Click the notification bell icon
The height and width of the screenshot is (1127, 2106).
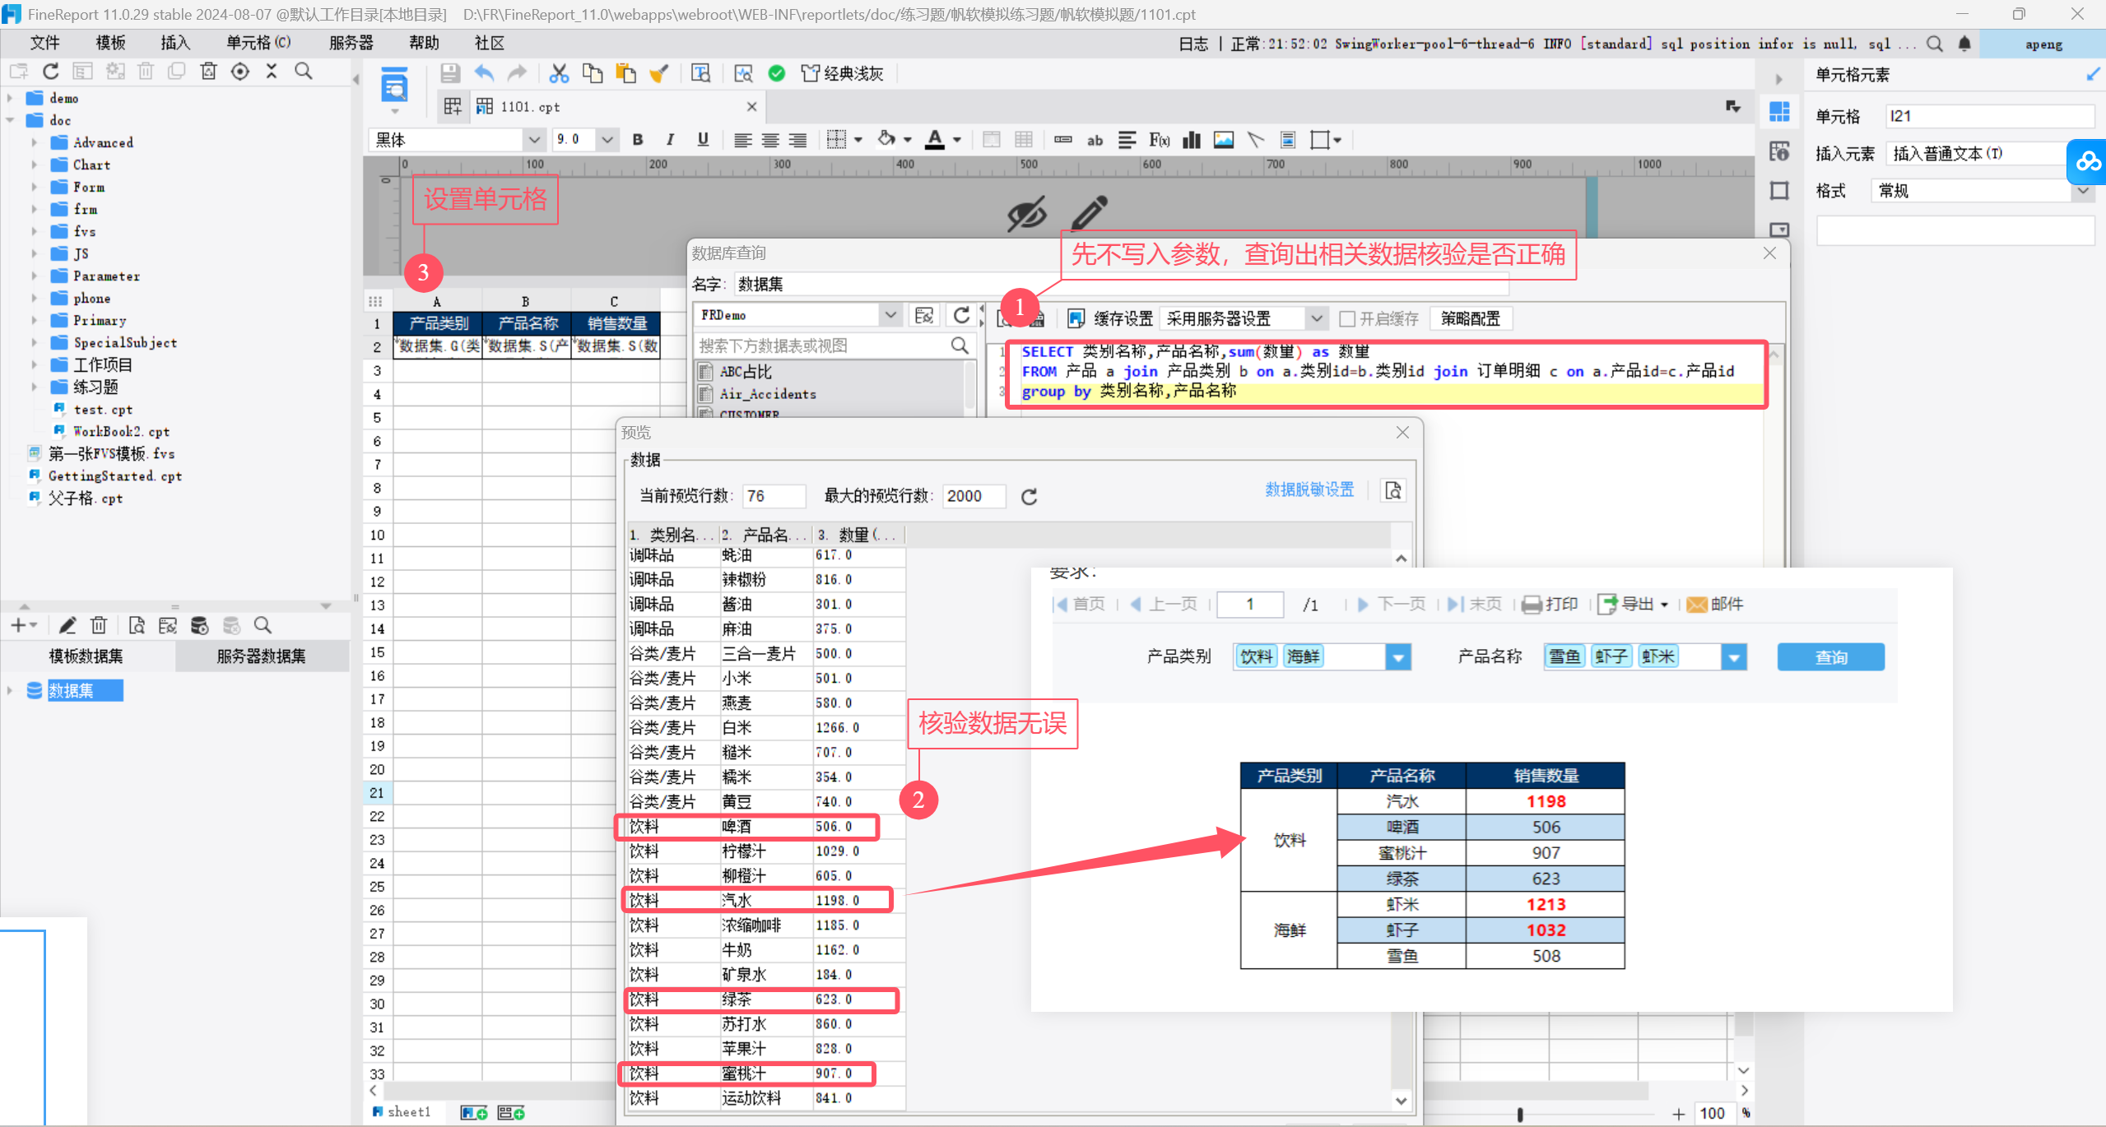pyautogui.click(x=1964, y=44)
